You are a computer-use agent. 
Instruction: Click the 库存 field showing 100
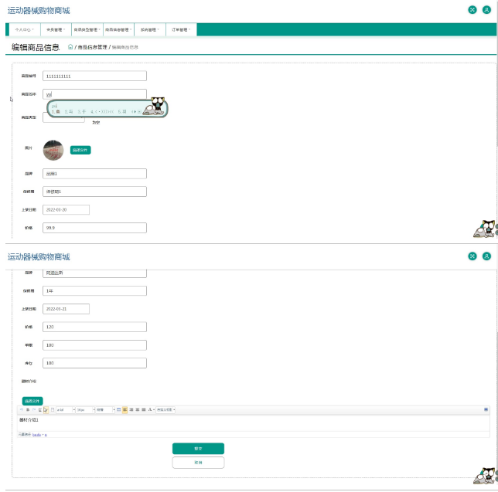[x=94, y=363]
